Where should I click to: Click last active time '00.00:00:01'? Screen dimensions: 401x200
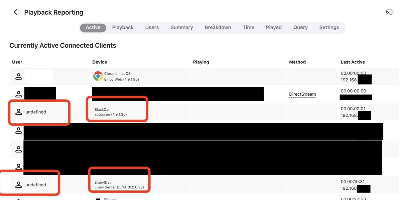click(x=353, y=109)
